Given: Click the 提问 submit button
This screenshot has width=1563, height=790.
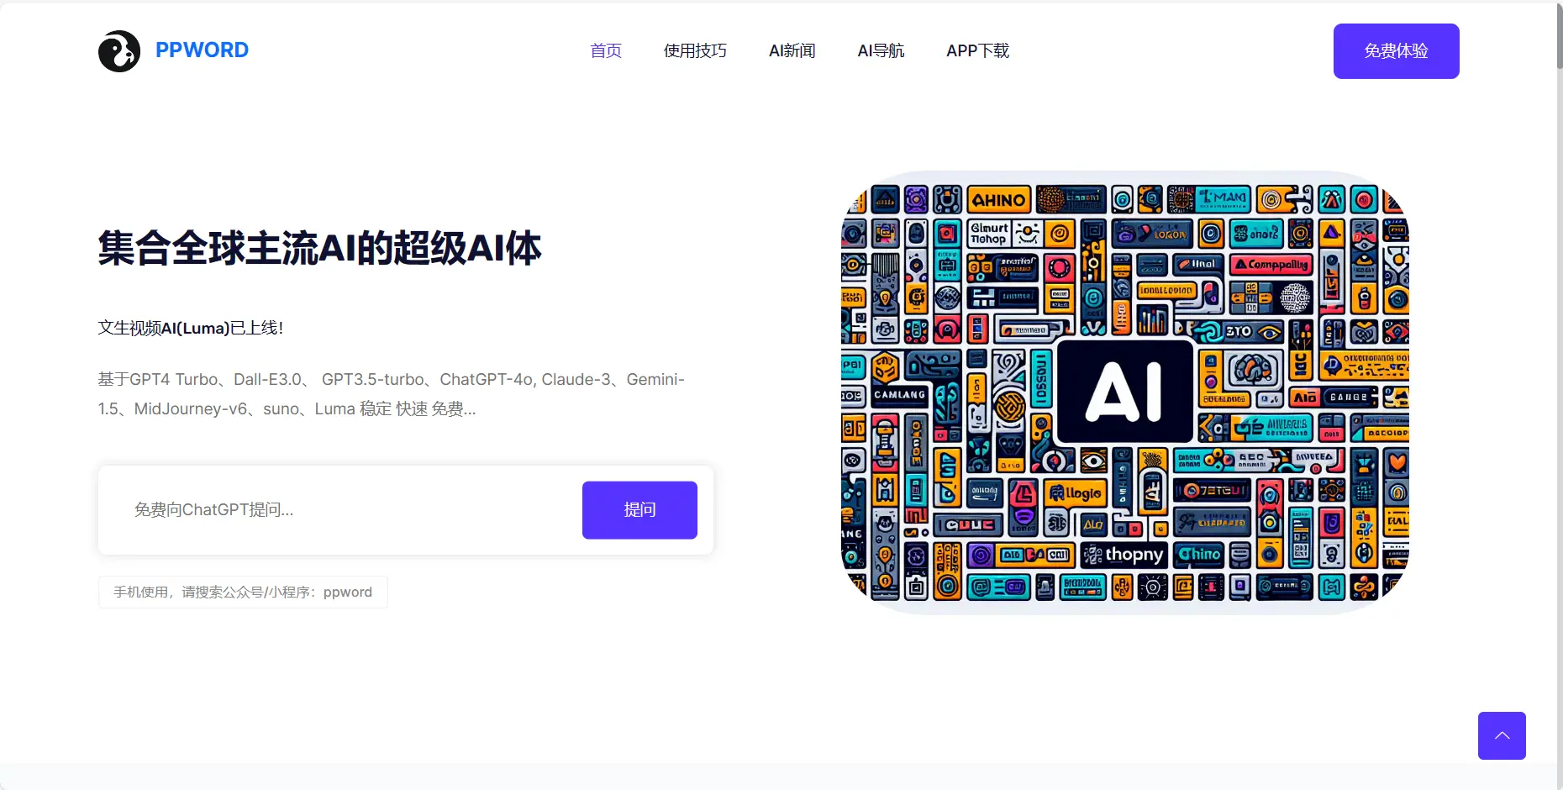Looking at the screenshot, I should (x=639, y=510).
